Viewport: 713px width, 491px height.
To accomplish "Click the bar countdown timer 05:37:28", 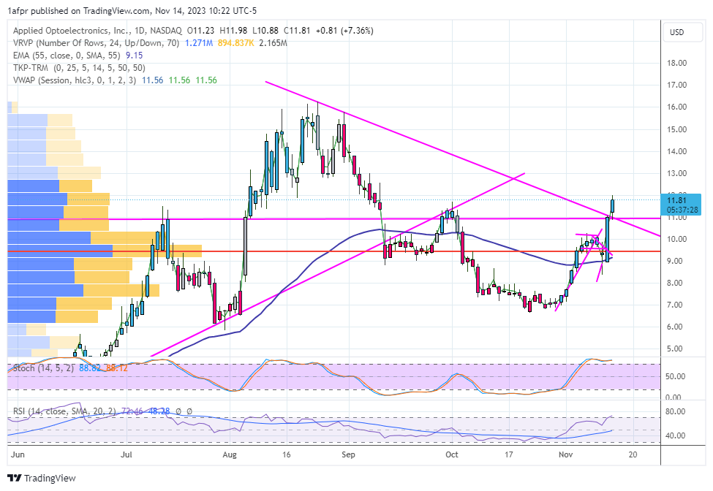I will pyautogui.click(x=680, y=210).
